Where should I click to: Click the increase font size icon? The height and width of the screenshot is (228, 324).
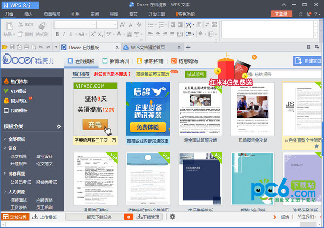[123, 25]
